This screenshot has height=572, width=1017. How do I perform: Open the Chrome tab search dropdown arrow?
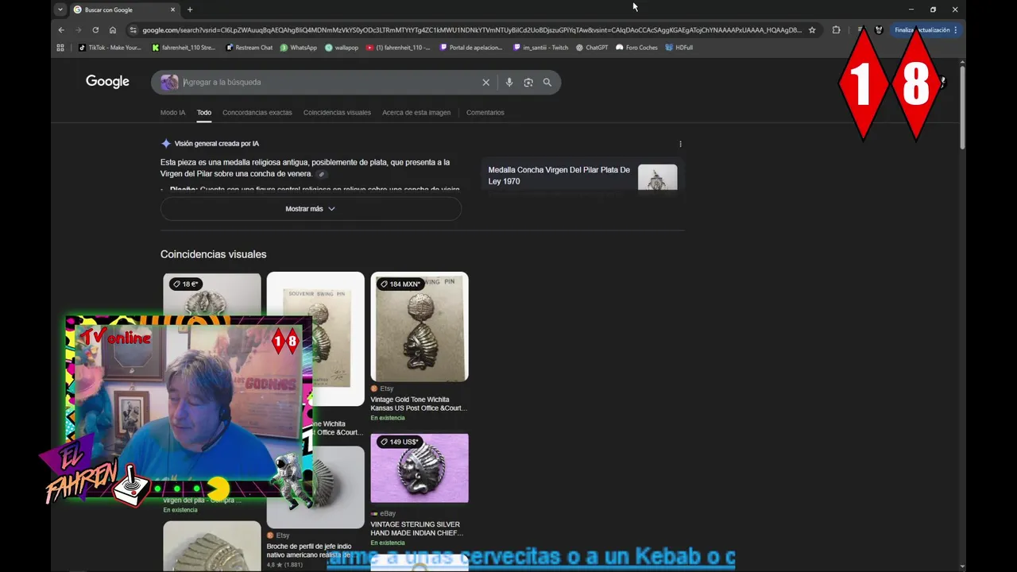[60, 10]
